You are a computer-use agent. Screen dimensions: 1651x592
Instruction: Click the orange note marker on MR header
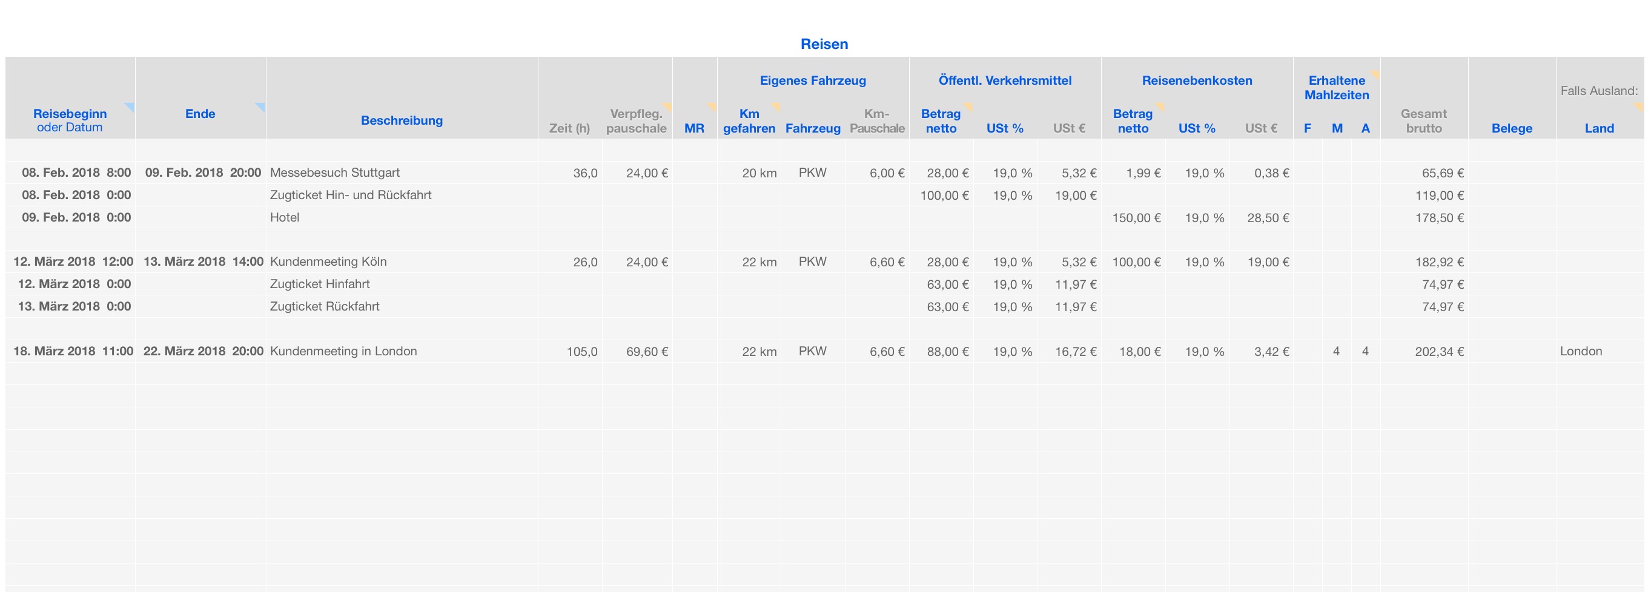[x=712, y=107]
